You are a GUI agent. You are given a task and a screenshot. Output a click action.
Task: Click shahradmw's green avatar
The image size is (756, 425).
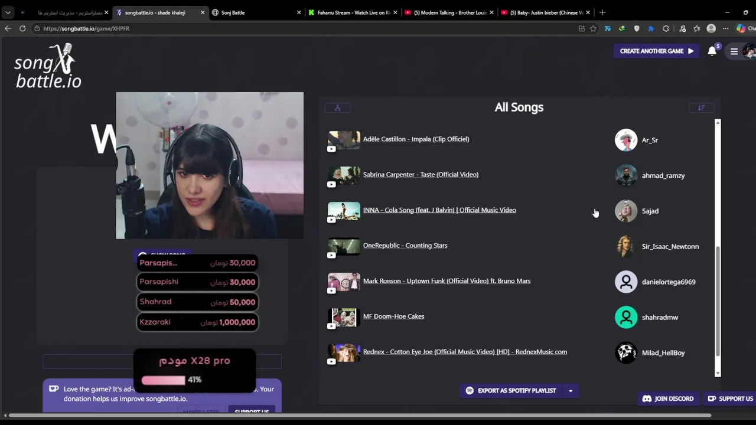[626, 317]
